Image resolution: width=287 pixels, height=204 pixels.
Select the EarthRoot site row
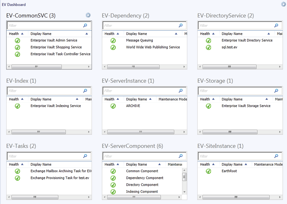240,171
